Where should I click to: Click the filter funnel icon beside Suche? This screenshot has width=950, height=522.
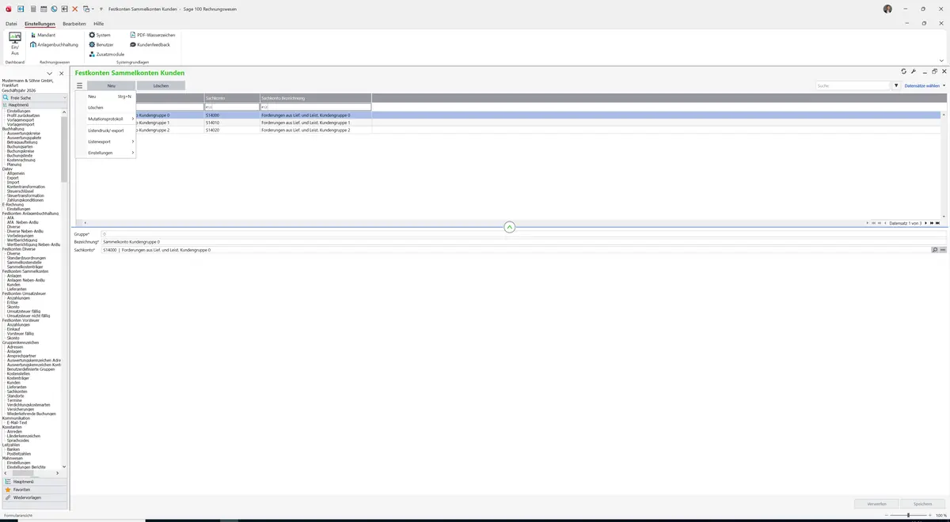pos(896,85)
